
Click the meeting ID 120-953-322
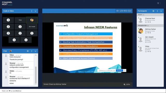click(124, 11)
